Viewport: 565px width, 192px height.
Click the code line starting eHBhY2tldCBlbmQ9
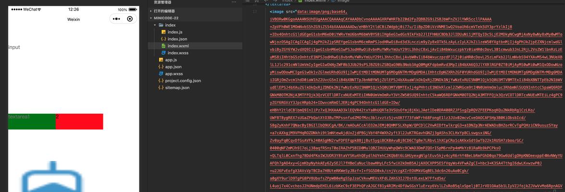click(402, 110)
